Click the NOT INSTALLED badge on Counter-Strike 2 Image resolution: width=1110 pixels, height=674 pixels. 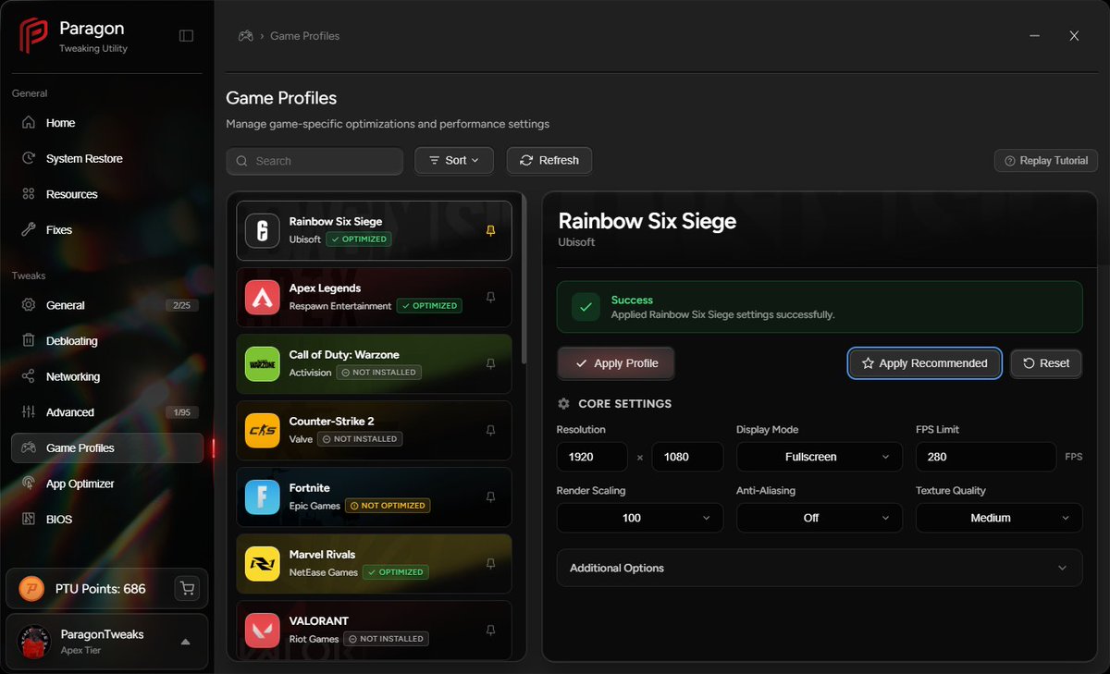[x=360, y=439]
